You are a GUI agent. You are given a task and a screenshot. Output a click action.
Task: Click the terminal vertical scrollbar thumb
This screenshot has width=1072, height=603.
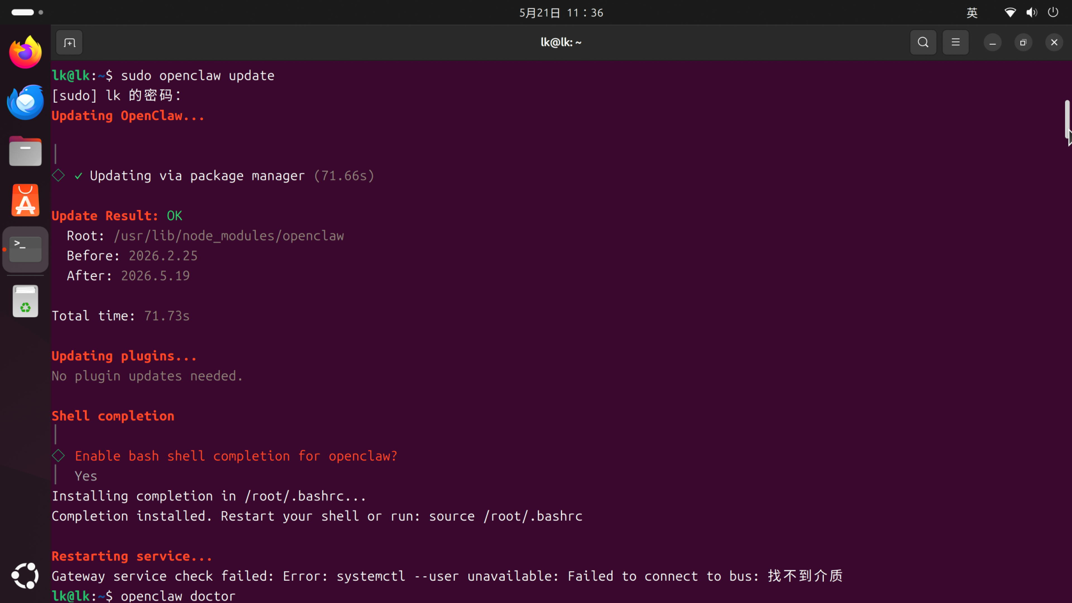(x=1066, y=120)
